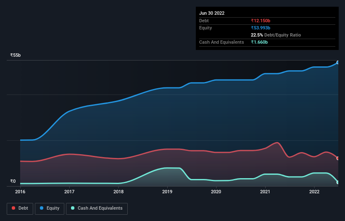345x221 pixels.
Task: Toggle the Debt legend button
Action: [20, 208]
